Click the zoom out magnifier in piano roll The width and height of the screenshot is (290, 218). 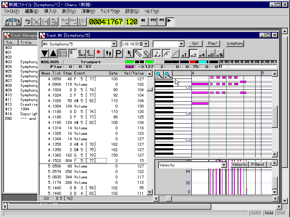point(159,75)
